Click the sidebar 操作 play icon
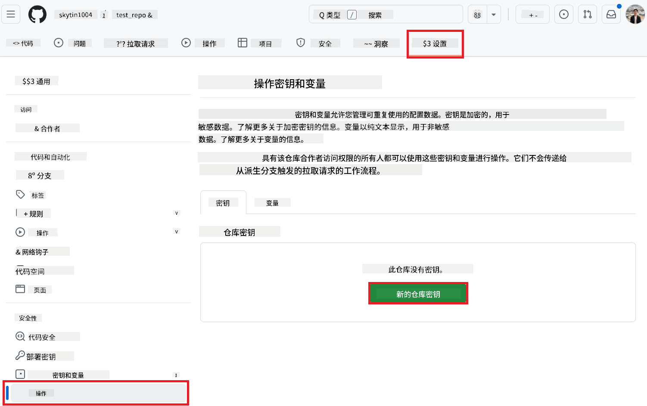This screenshot has height=406, width=647. [x=20, y=232]
